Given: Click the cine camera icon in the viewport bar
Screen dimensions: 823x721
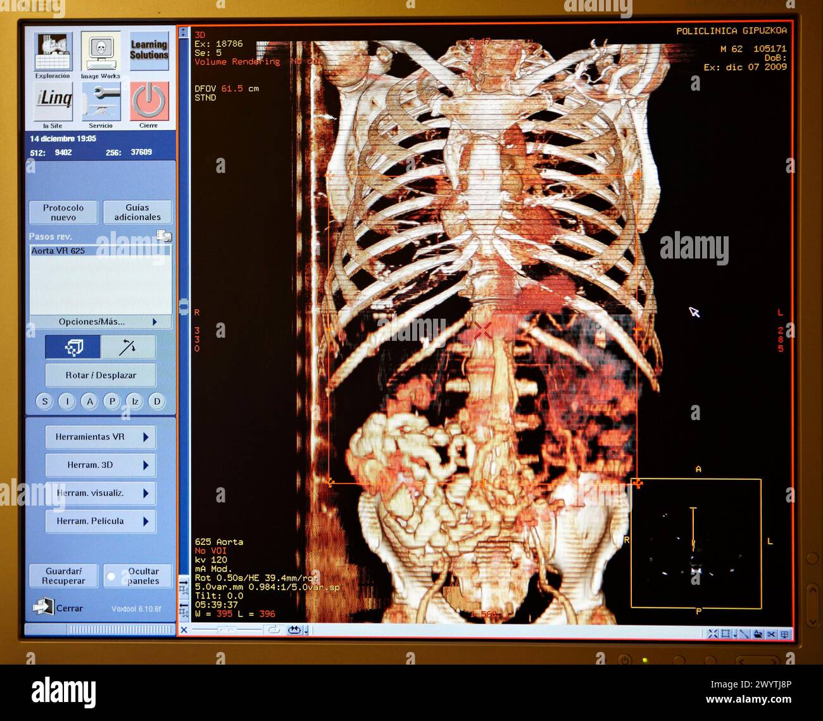Looking at the screenshot, I should point(294,630).
